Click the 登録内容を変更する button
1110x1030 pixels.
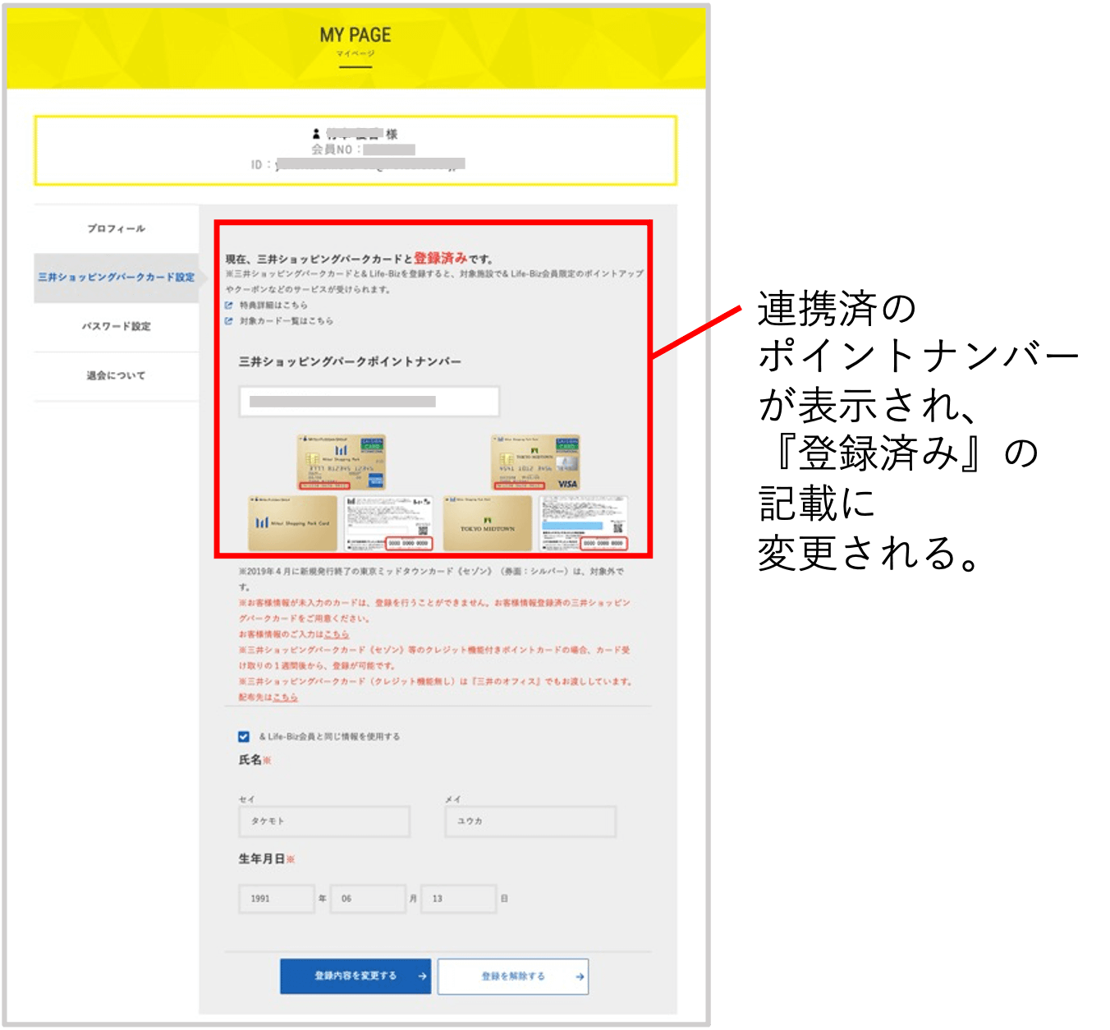pyautogui.click(x=355, y=976)
